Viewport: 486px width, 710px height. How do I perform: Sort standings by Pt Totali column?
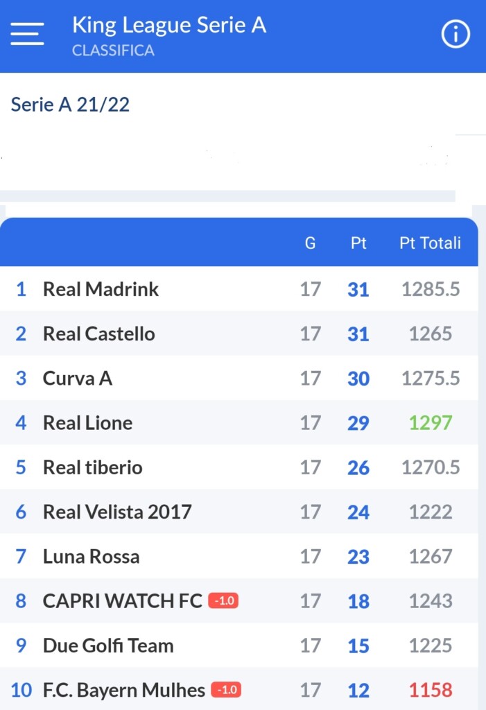click(431, 243)
